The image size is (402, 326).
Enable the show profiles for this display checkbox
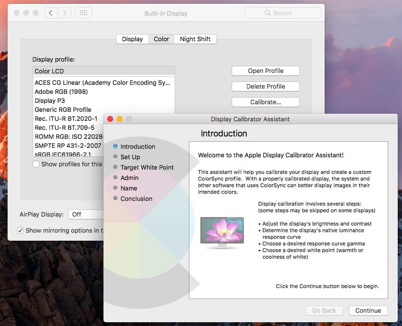36,164
